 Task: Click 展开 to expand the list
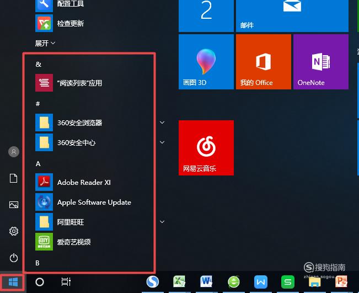[45, 43]
